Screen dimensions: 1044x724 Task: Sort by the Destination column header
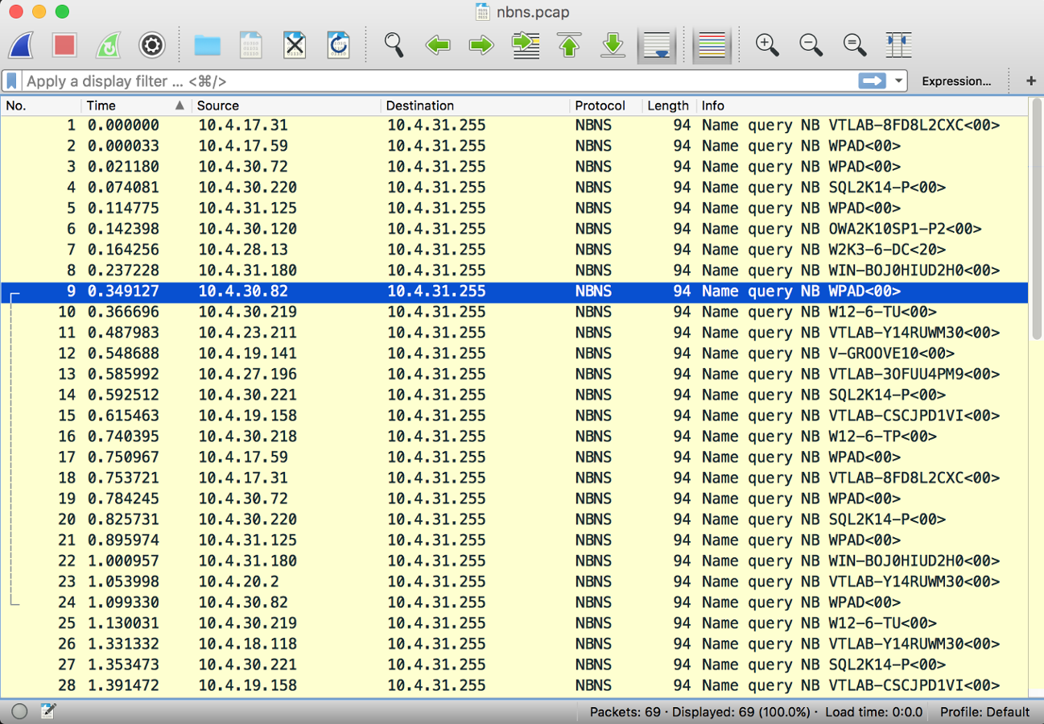pos(475,105)
